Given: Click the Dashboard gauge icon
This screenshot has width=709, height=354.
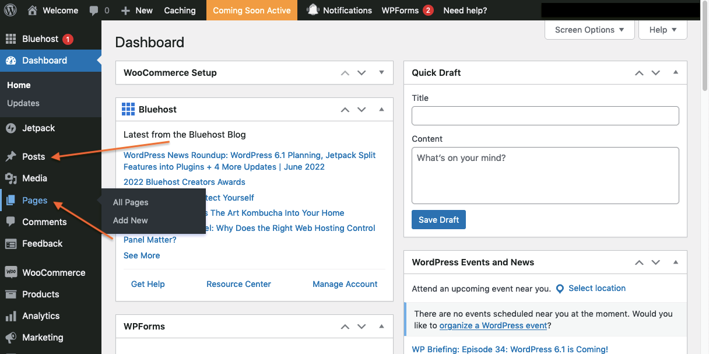Looking at the screenshot, I should click(10, 61).
